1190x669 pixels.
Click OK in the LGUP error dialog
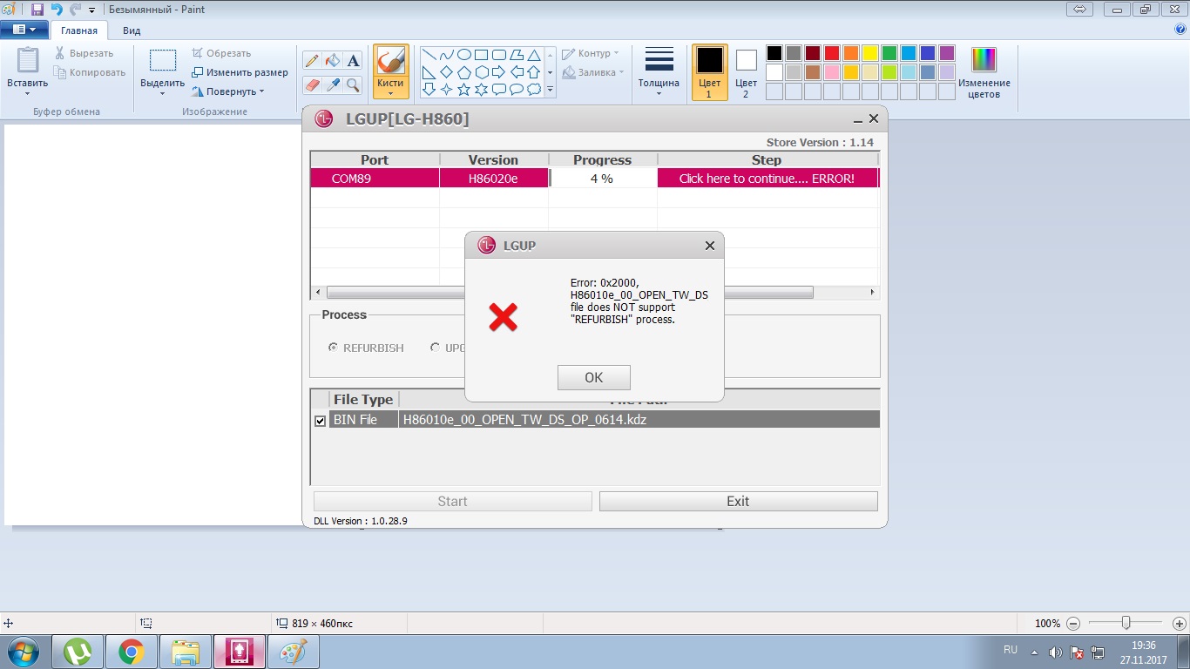click(x=593, y=377)
